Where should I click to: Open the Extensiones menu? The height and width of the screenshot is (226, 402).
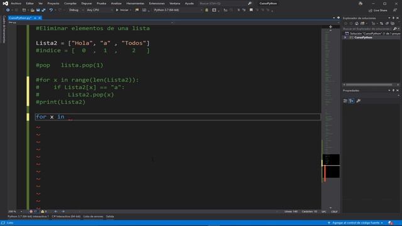click(156, 4)
